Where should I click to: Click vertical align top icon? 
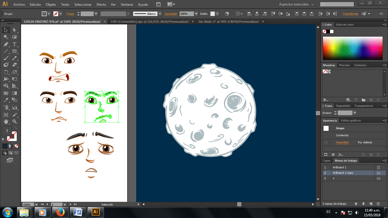click(273, 14)
